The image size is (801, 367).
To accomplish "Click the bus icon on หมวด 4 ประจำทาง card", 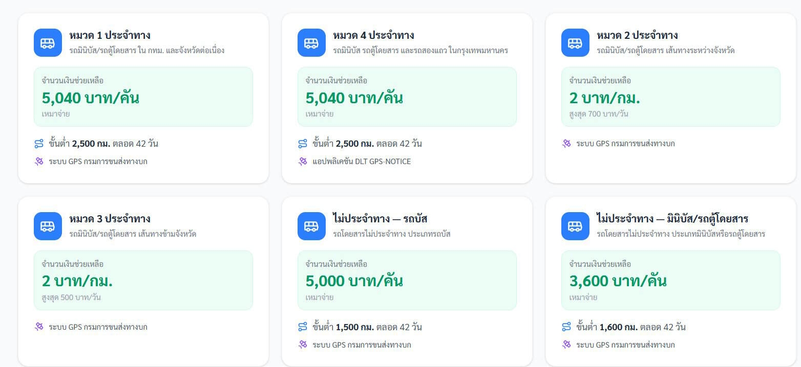I will coord(311,43).
